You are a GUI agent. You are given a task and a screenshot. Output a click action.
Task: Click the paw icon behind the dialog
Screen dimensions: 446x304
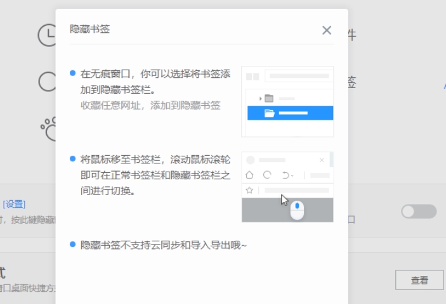click(48, 129)
